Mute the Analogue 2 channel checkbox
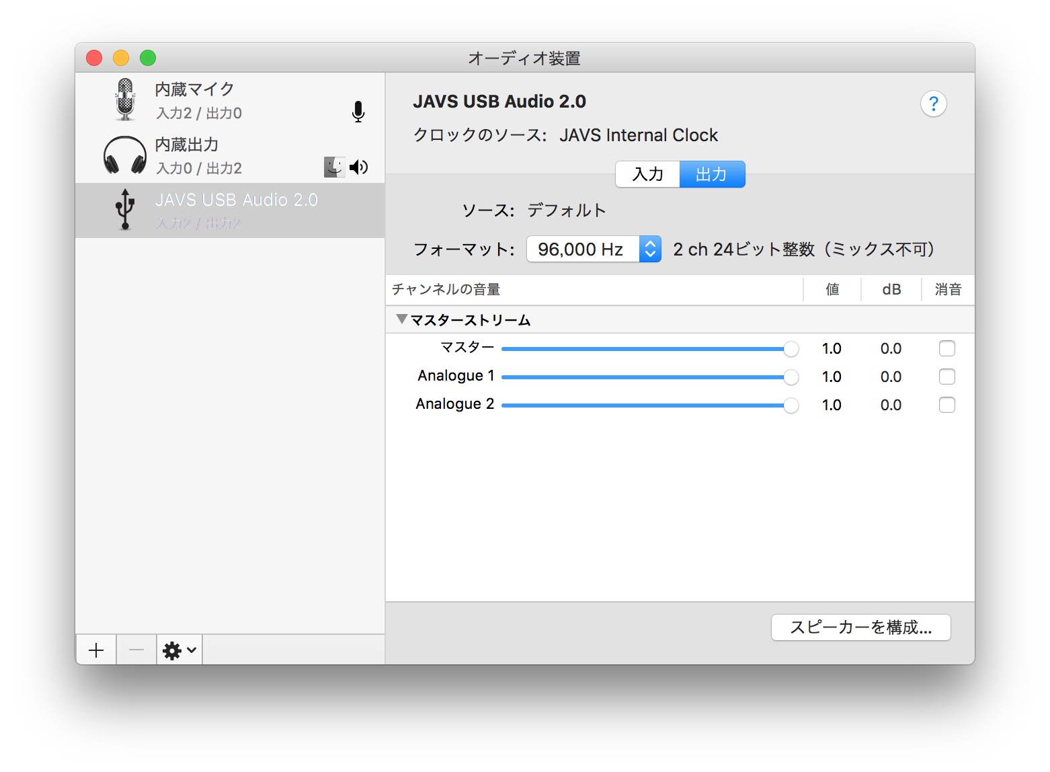1050x772 pixels. click(x=947, y=405)
